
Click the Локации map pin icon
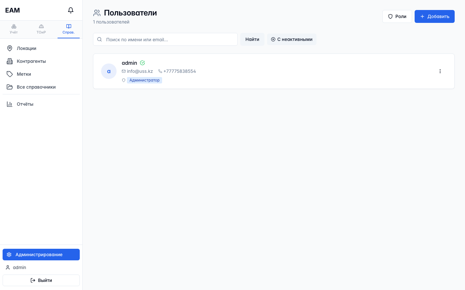tap(10, 48)
